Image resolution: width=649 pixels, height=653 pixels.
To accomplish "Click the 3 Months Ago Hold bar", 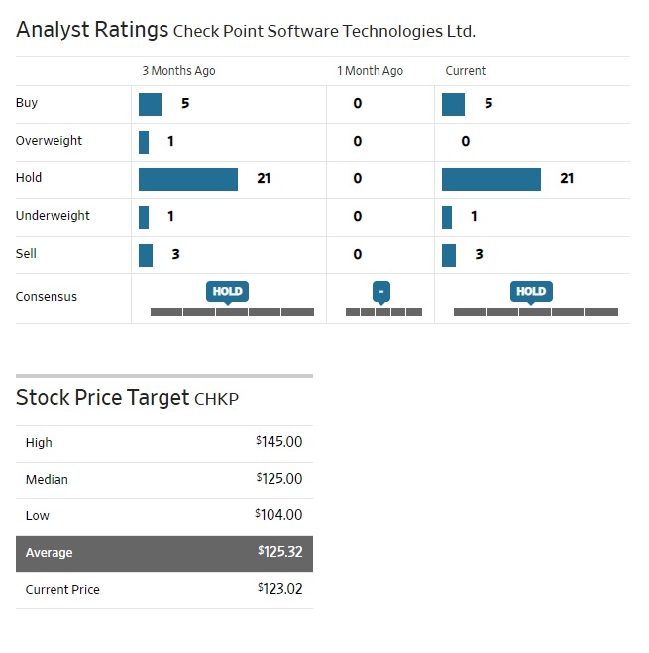I will tap(188, 179).
